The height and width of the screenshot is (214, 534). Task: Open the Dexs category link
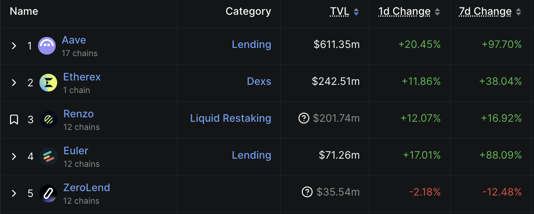click(259, 81)
